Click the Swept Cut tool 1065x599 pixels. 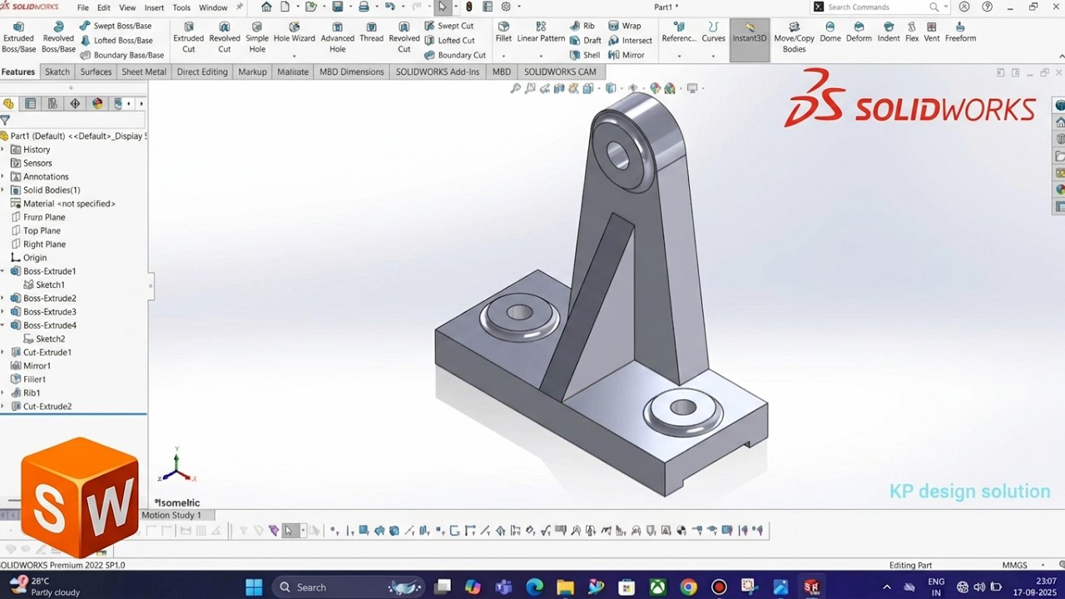pos(448,26)
